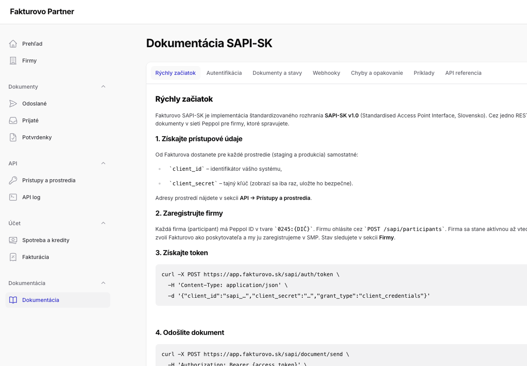Click the bold SAPI-SK v1.0 text
Viewport: 527px width, 366px height.
tap(341, 115)
